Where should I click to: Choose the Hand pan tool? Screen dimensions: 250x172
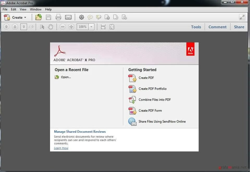pyautogui.click(x=51, y=27)
